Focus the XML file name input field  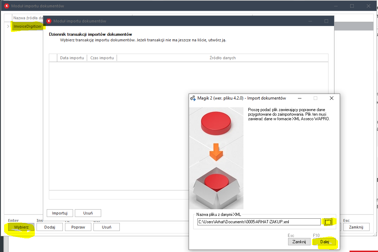259,222
